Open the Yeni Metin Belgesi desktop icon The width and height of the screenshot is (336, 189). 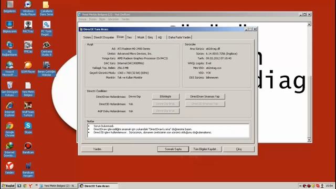tap(28, 89)
